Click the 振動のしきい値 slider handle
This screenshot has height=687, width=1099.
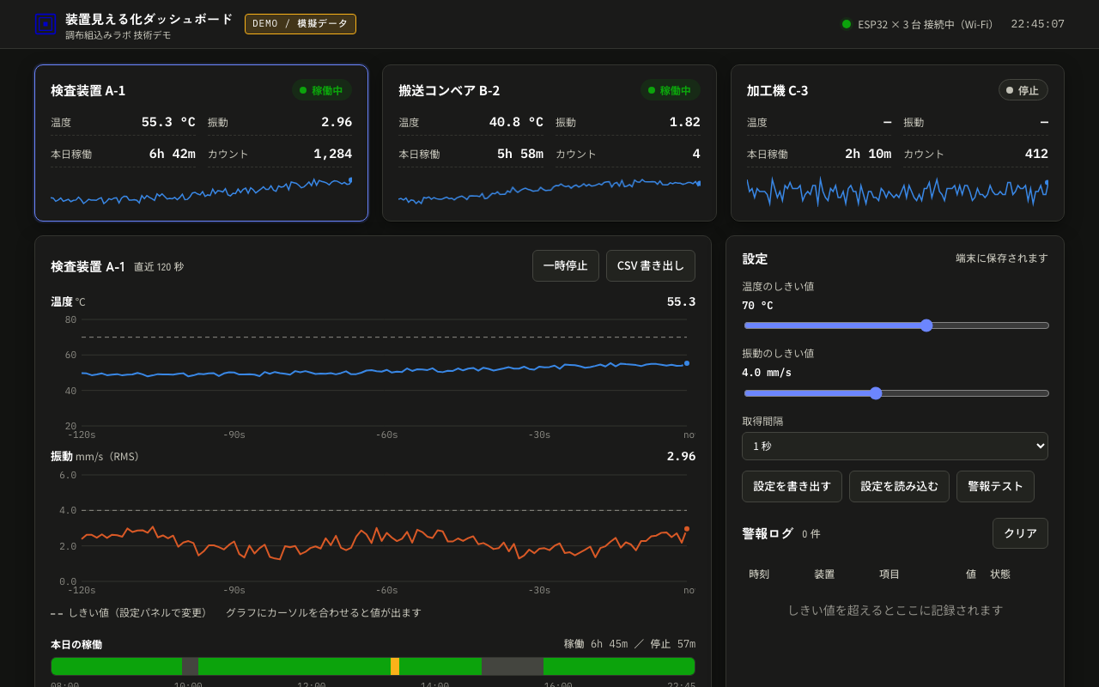tap(876, 393)
